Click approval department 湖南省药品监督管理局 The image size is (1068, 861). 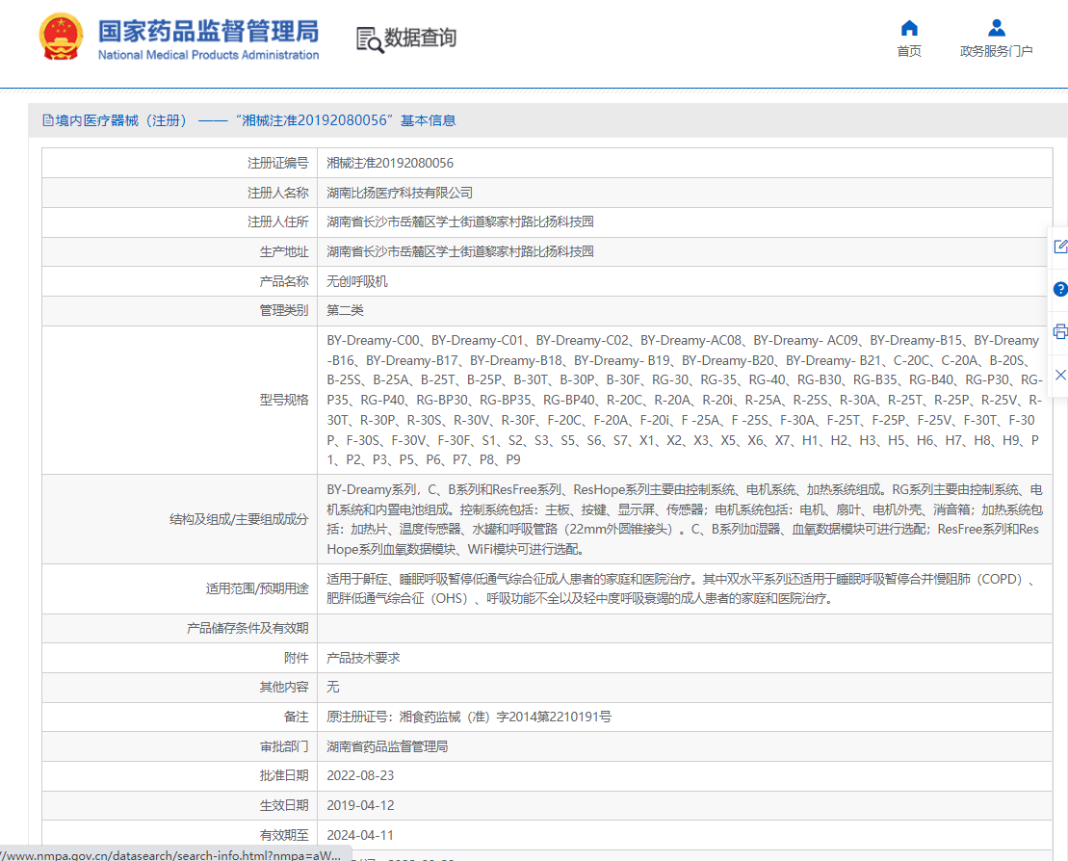pyautogui.click(x=387, y=746)
